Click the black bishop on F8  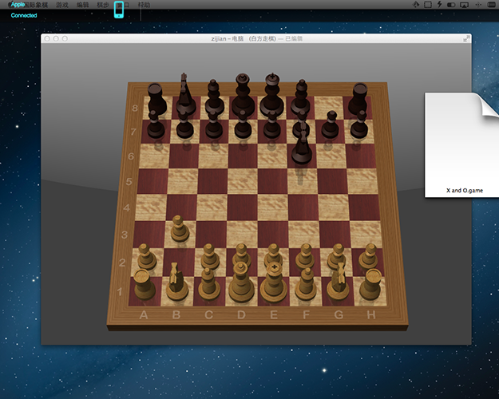[301, 97]
